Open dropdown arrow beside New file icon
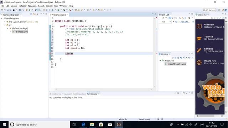This screenshot has height=128, width=228. (x=5, y=10)
